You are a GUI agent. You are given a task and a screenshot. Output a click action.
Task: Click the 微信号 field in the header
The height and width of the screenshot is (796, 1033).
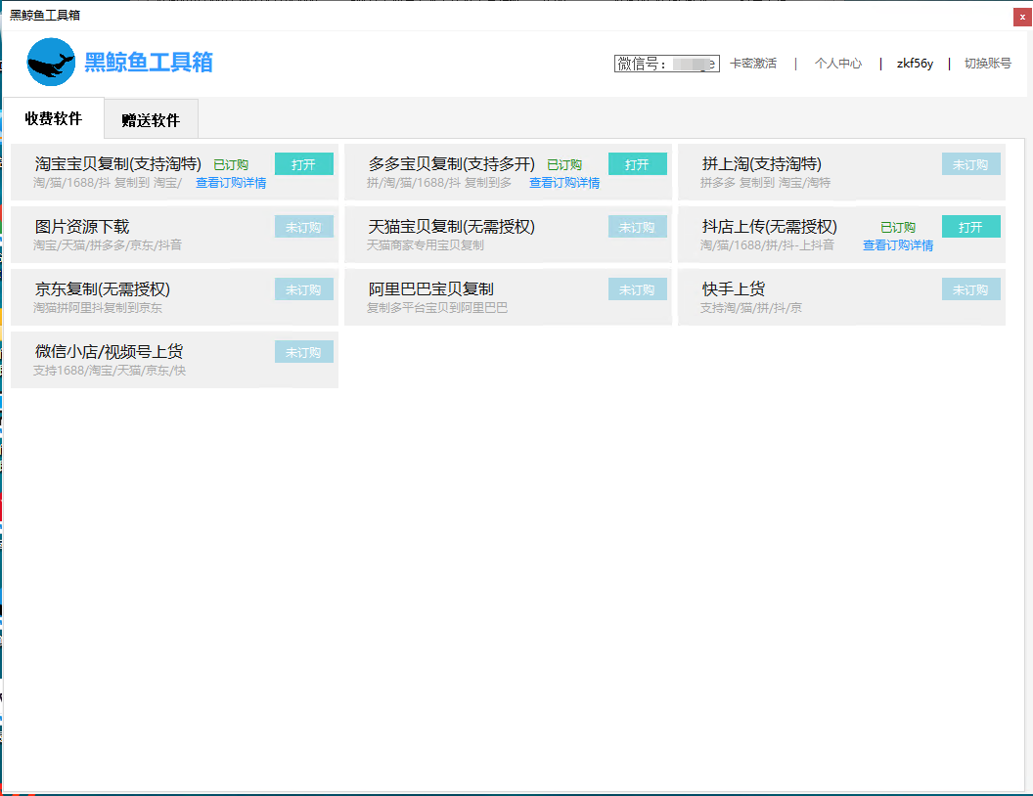point(667,64)
